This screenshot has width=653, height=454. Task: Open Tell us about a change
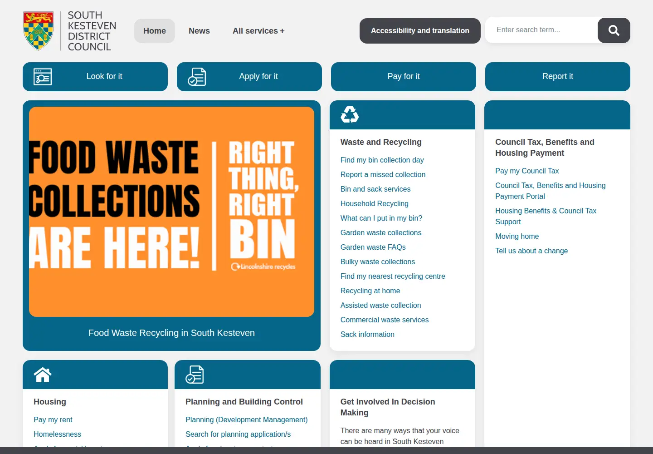531,251
